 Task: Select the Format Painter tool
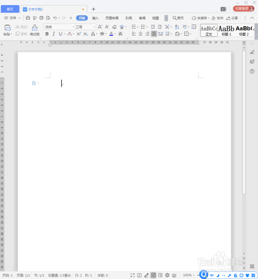point(35,30)
